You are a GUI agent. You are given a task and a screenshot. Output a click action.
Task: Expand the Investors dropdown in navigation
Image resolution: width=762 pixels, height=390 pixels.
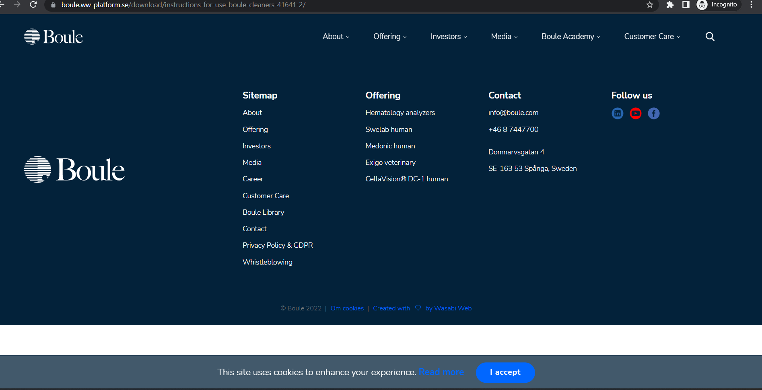(449, 37)
